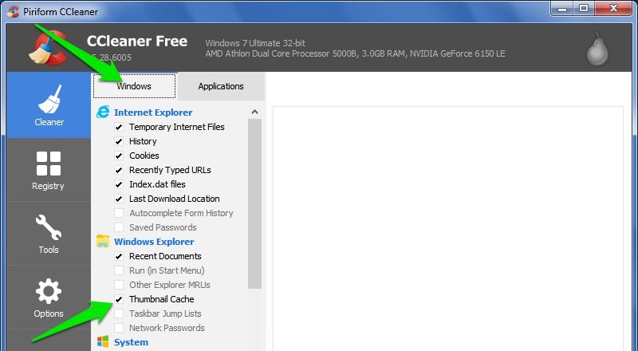Image resolution: width=638 pixels, height=351 pixels.
Task: Enable Autocomplete Form History checkbox
Action: [x=119, y=213]
